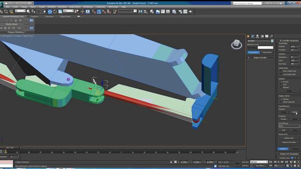
Task: Open the Animation menu
Action: pos(62,7)
